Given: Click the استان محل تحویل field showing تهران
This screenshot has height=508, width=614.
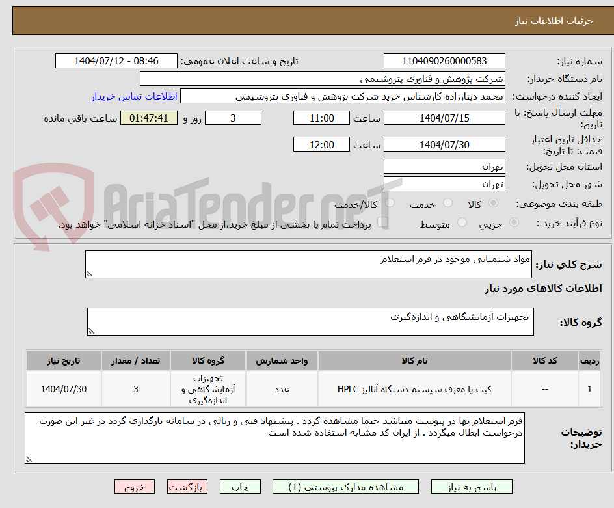Looking at the screenshot, I should 444,166.
